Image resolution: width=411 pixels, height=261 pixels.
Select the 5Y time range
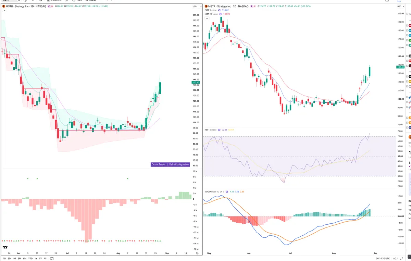click(x=40, y=259)
